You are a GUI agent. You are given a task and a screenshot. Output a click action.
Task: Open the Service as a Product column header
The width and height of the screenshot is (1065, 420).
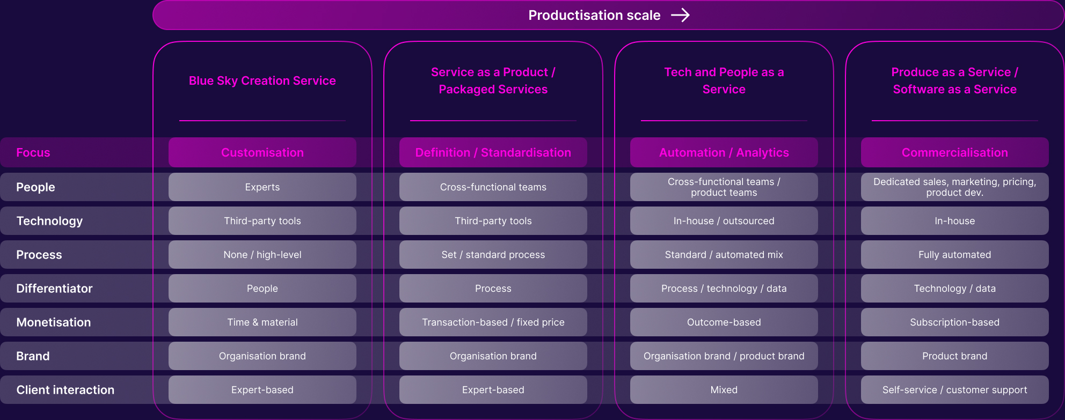coord(493,80)
